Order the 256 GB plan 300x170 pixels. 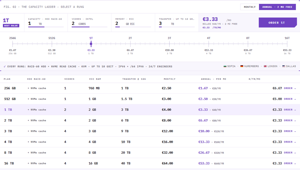click(290, 88)
